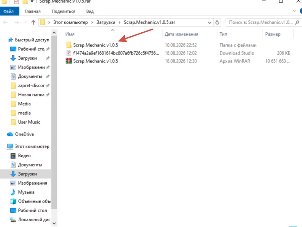Open Локальный диск in the navigation pane
302x227 pixels.
click(34, 220)
